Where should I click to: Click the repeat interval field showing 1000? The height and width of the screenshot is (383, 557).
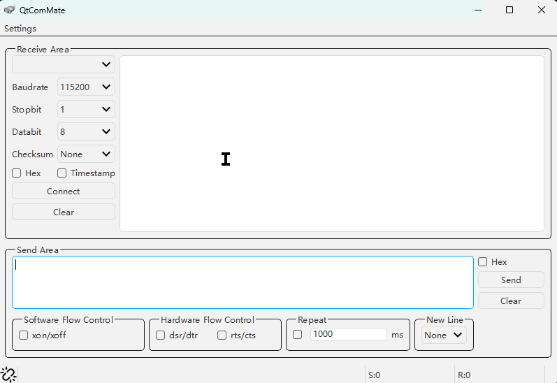pos(349,334)
